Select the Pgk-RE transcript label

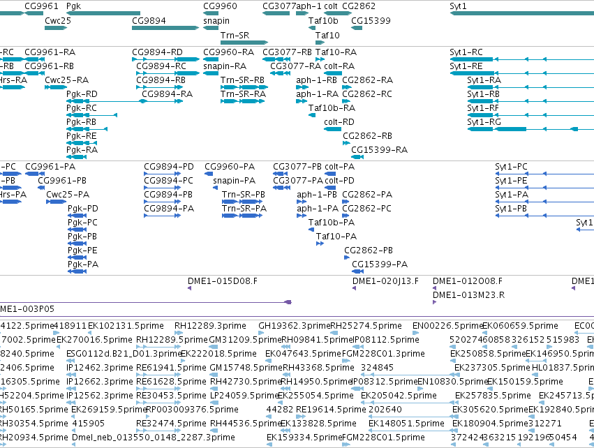(82, 136)
